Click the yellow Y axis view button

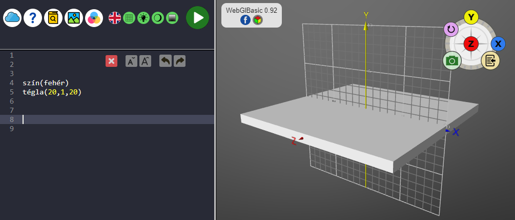coord(471,17)
